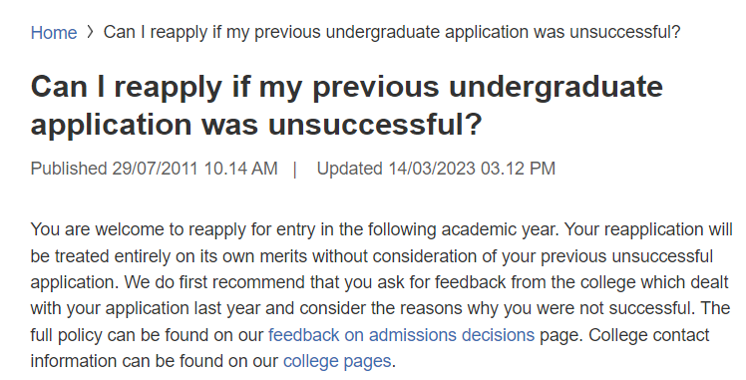Select the breadcrumb current page title text

pyautogui.click(x=392, y=32)
